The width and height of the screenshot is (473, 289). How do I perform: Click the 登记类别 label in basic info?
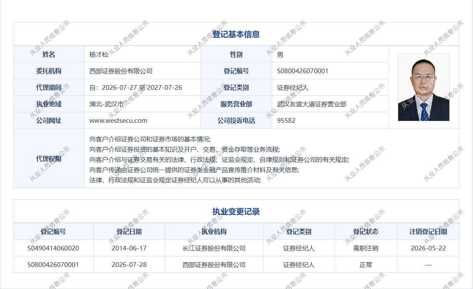[x=236, y=87]
